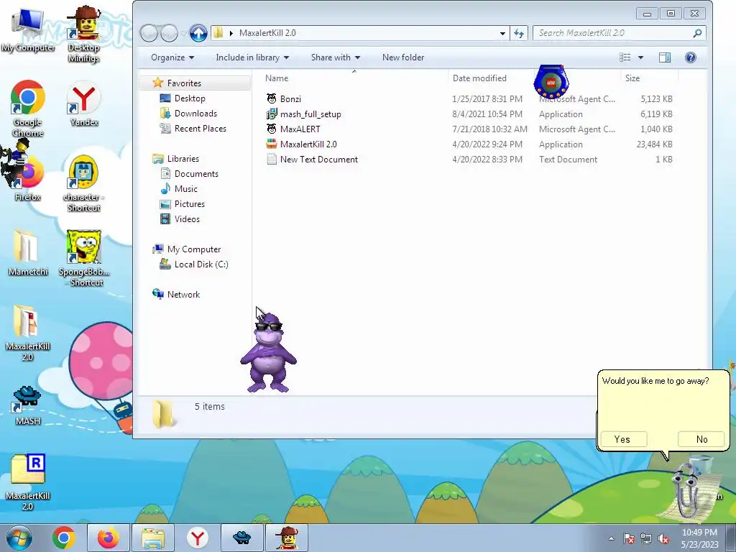Open the view options dropdown arrow
The height and width of the screenshot is (552, 736).
(640, 57)
